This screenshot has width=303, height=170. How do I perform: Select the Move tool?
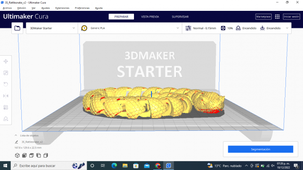pyautogui.click(x=6, y=61)
